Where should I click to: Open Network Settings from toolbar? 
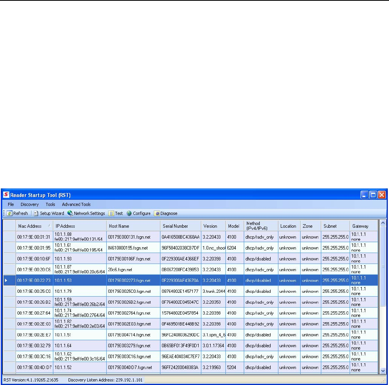[86, 213]
